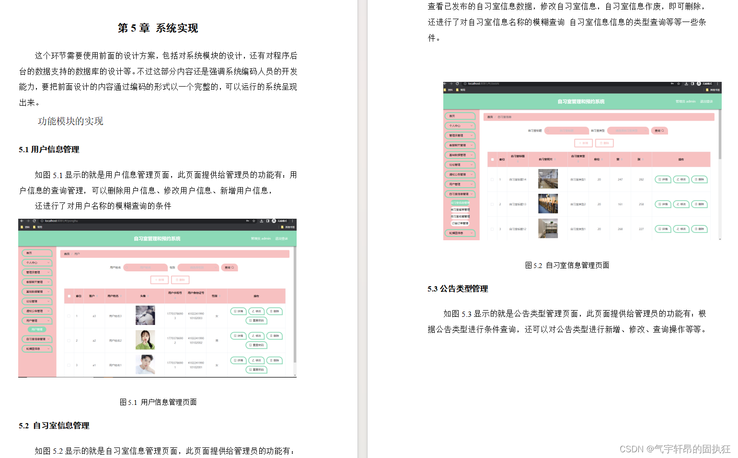Expand 通知公告管理 sidebar menu in Figure 5.2

click(460, 174)
